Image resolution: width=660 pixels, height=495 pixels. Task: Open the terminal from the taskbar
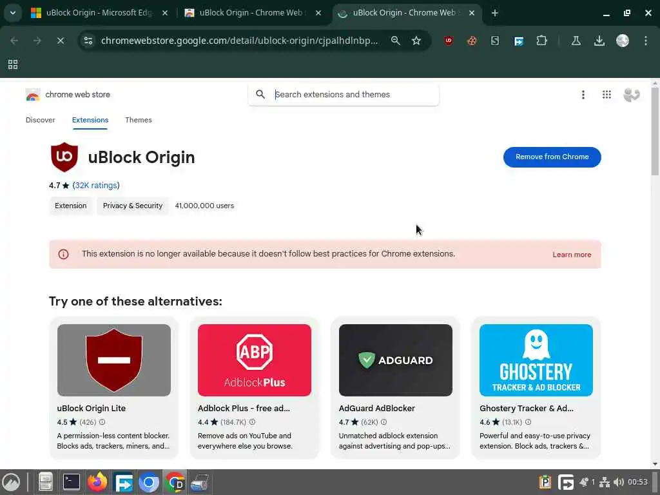(x=71, y=482)
